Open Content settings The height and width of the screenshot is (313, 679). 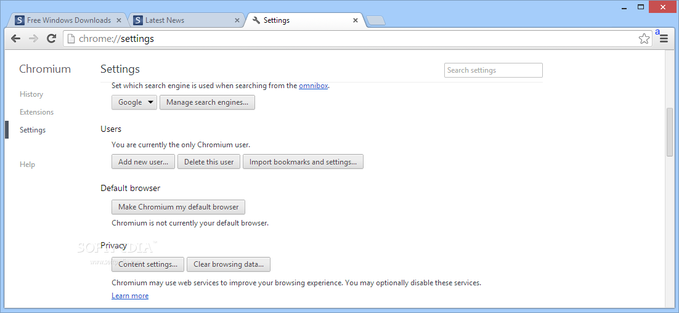click(x=148, y=264)
